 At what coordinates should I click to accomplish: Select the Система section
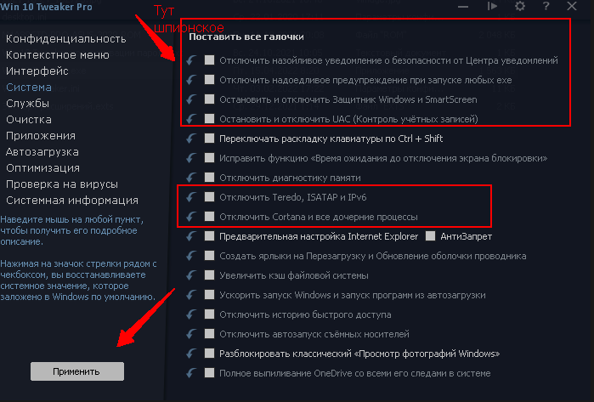[29, 88]
